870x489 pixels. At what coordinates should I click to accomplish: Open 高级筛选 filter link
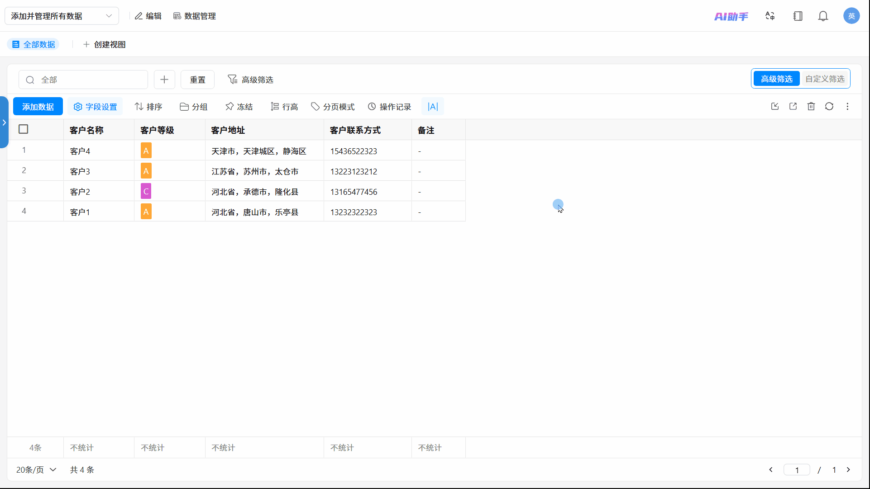click(x=250, y=80)
